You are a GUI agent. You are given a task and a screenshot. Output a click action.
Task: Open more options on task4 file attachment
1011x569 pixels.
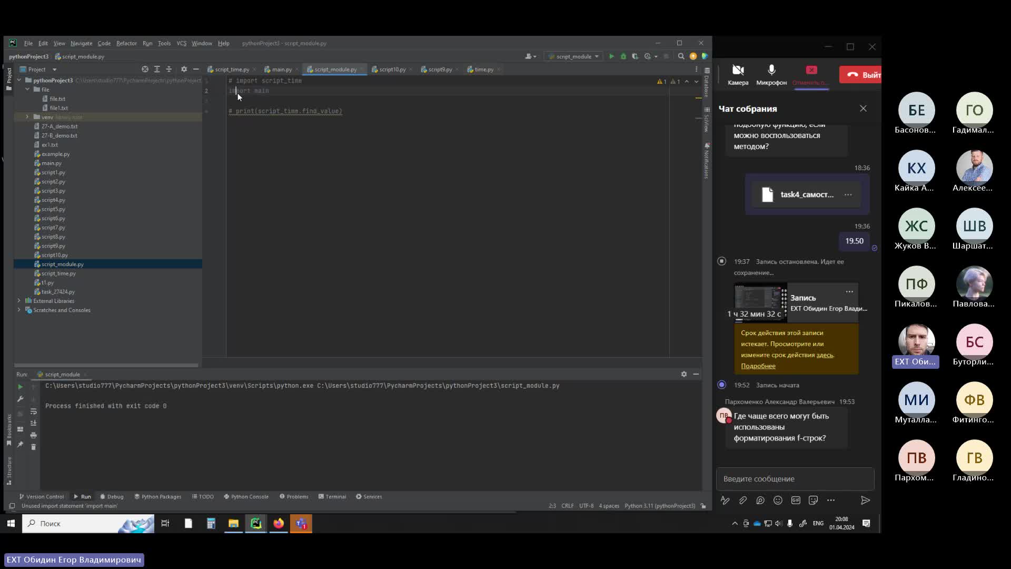point(848,194)
